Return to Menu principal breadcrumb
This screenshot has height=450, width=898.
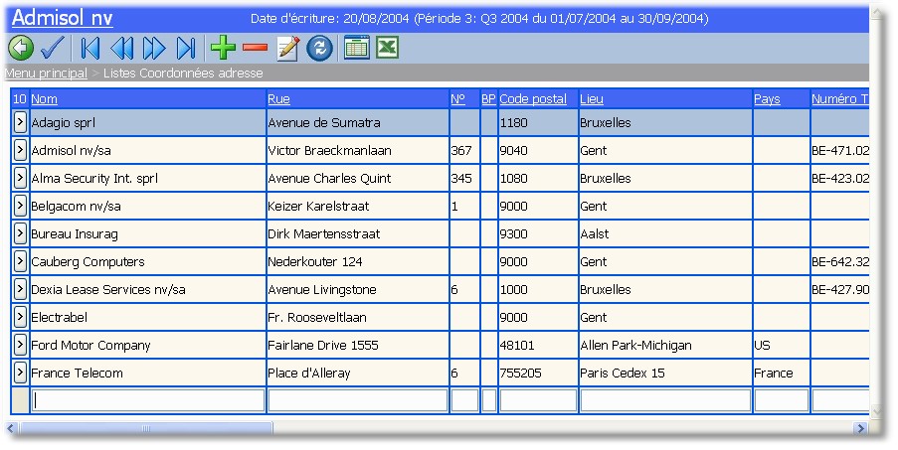46,74
